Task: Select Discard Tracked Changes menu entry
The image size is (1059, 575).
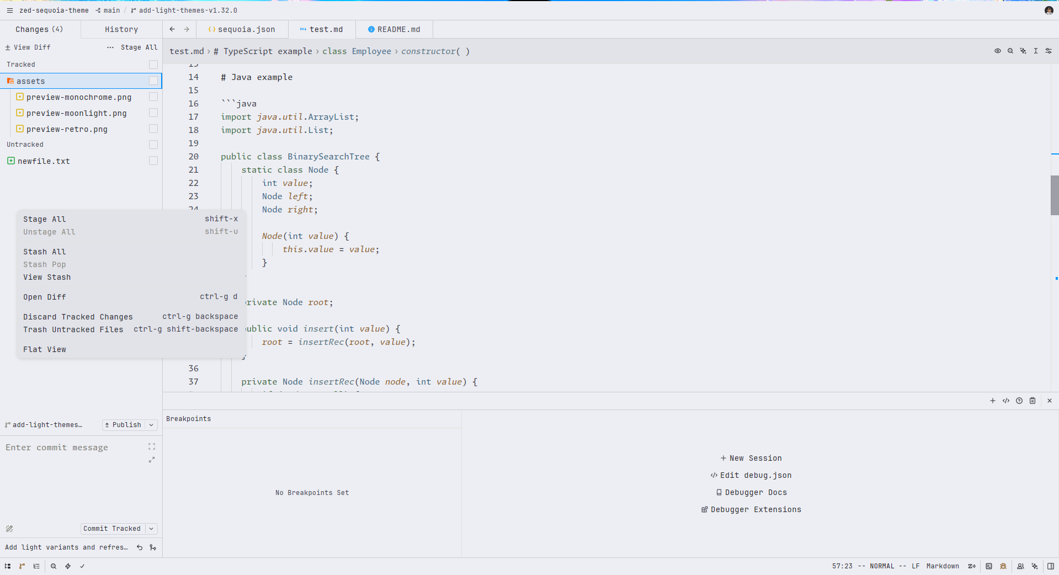Action: coord(131,317)
